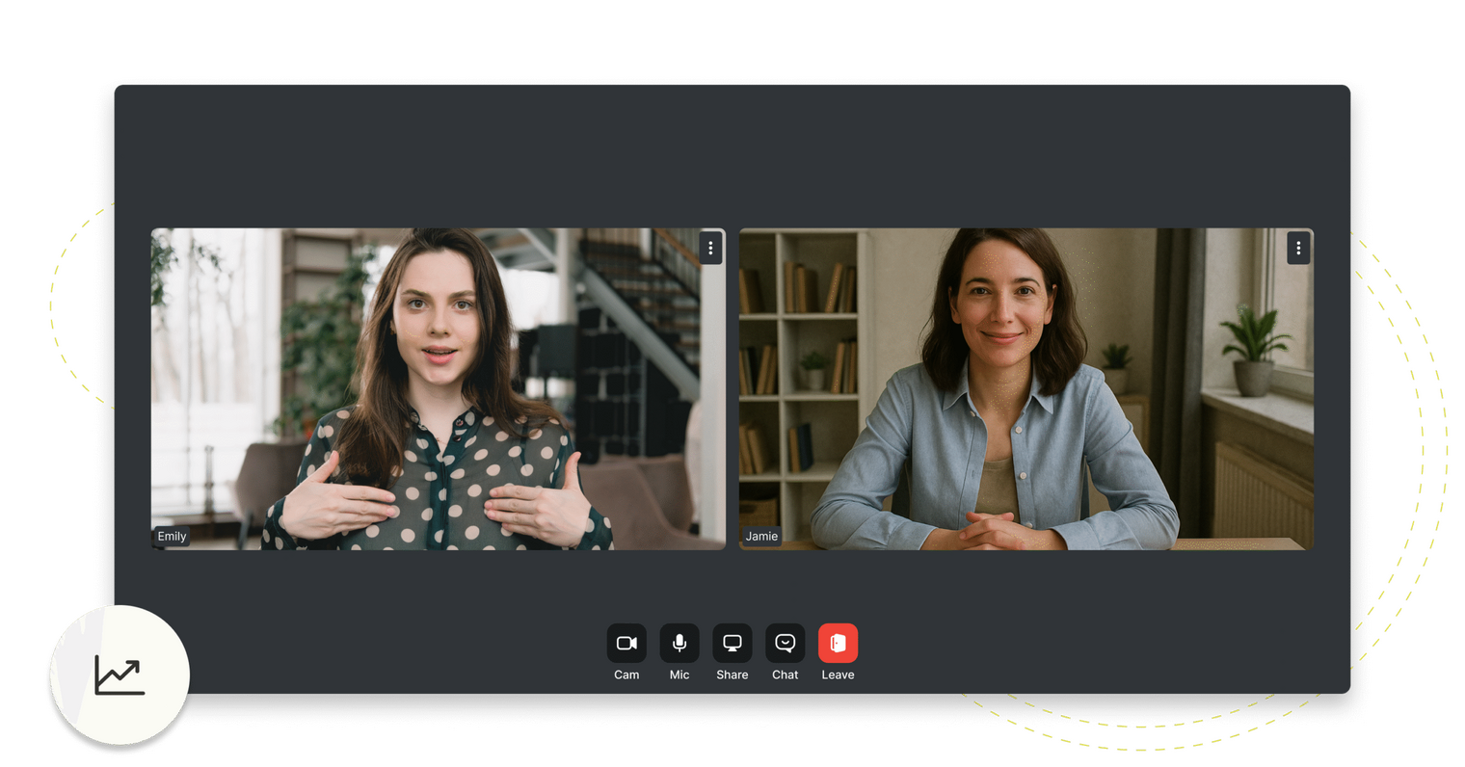The width and height of the screenshot is (1465, 767).
Task: Mute using the microphone icon
Action: (x=679, y=643)
